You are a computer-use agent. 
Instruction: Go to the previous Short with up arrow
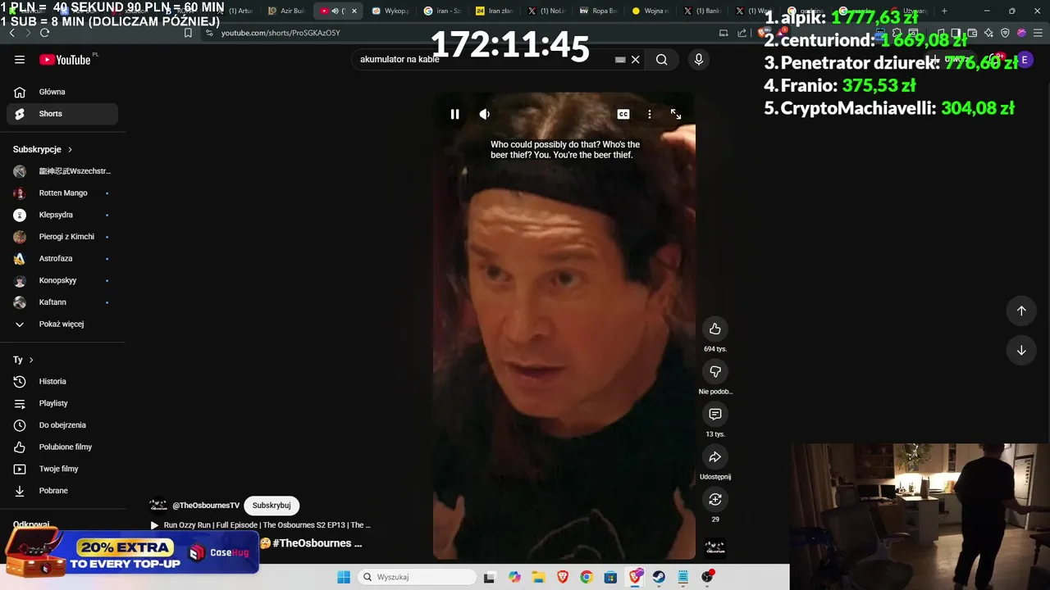click(x=1021, y=311)
